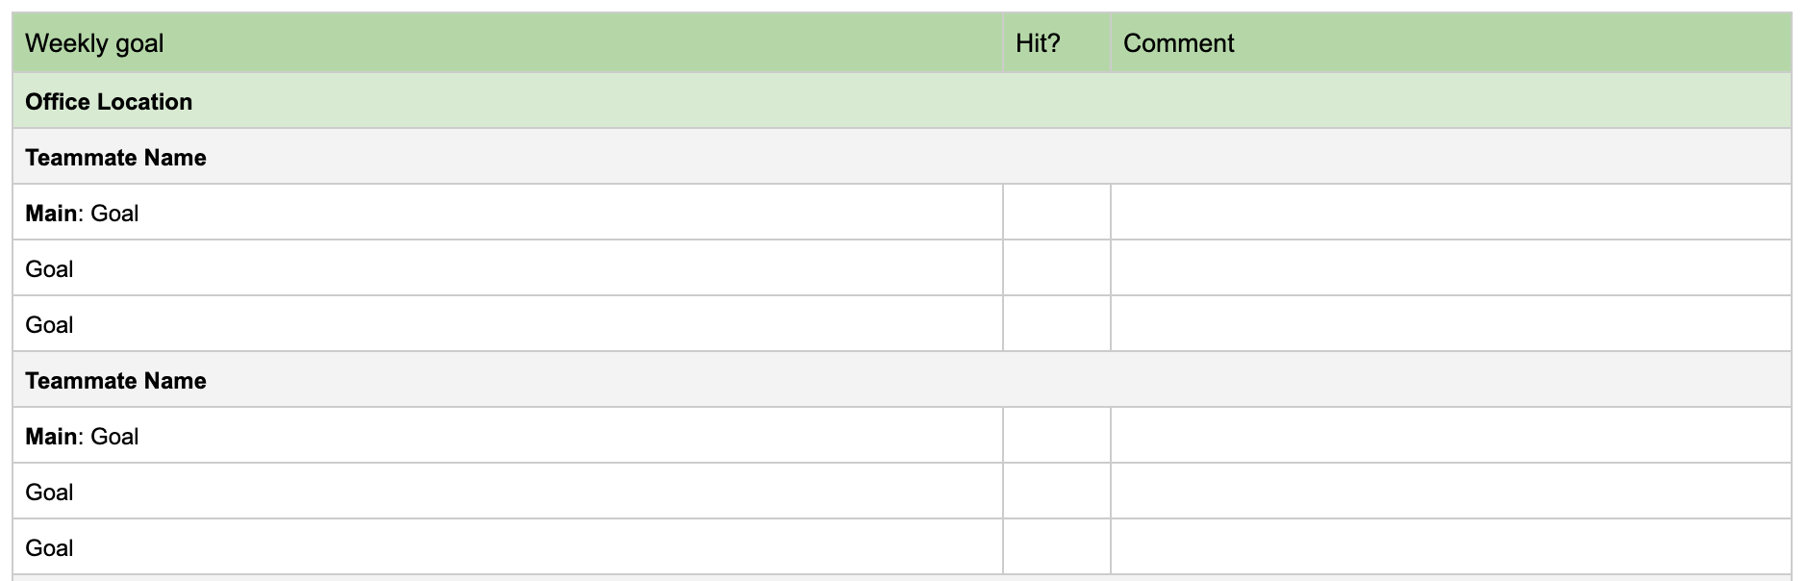Select second teammate's 'Main: Goal' cell
The width and height of the screenshot is (1808, 581).
click(82, 437)
